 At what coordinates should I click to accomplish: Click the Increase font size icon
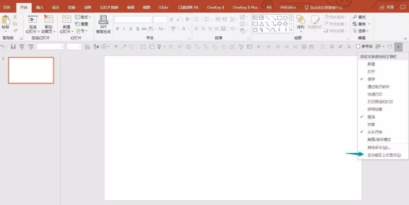click(x=172, y=19)
